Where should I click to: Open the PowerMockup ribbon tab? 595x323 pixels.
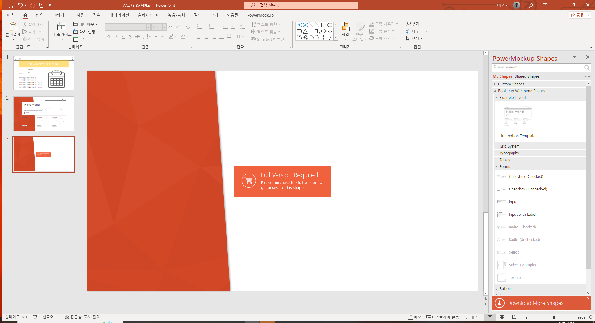[260, 15]
